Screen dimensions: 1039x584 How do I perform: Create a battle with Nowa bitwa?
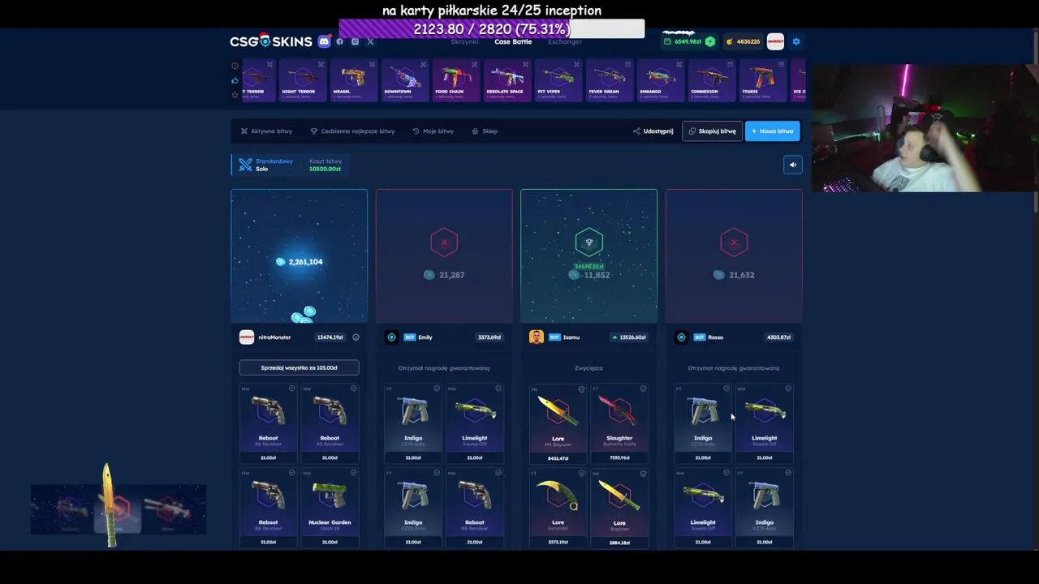[772, 131]
